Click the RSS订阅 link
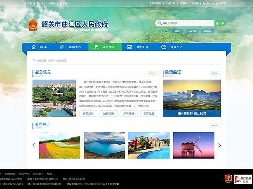The width and height of the screenshot is (253, 189). (x=170, y=3)
